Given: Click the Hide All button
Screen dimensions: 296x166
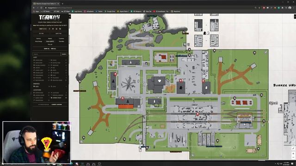Looking at the screenshot, I should click(x=54, y=49).
